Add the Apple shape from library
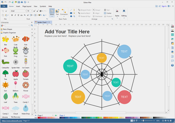This screenshot has width=175, height=123. pyautogui.click(x=16, y=75)
